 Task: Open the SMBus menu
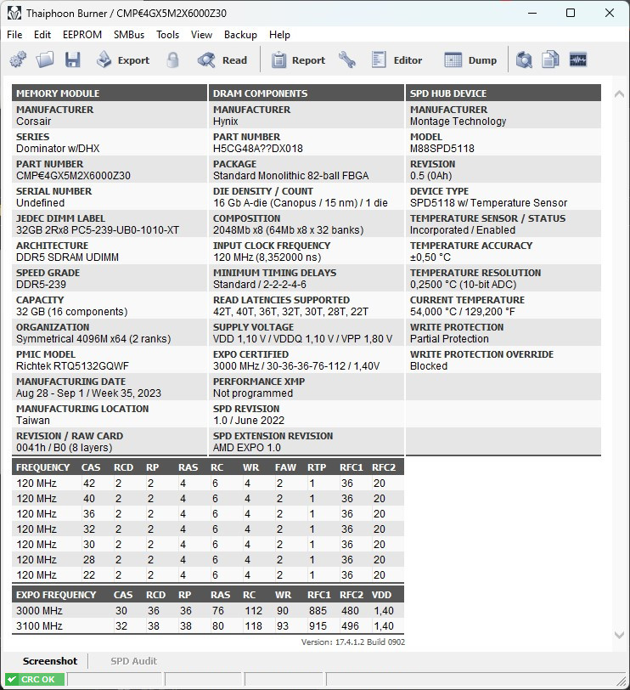[129, 35]
